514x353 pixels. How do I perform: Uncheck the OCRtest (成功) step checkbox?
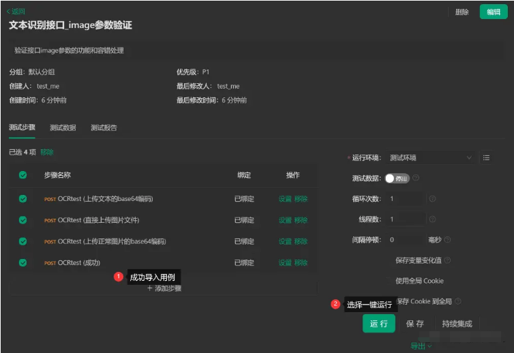click(22, 262)
